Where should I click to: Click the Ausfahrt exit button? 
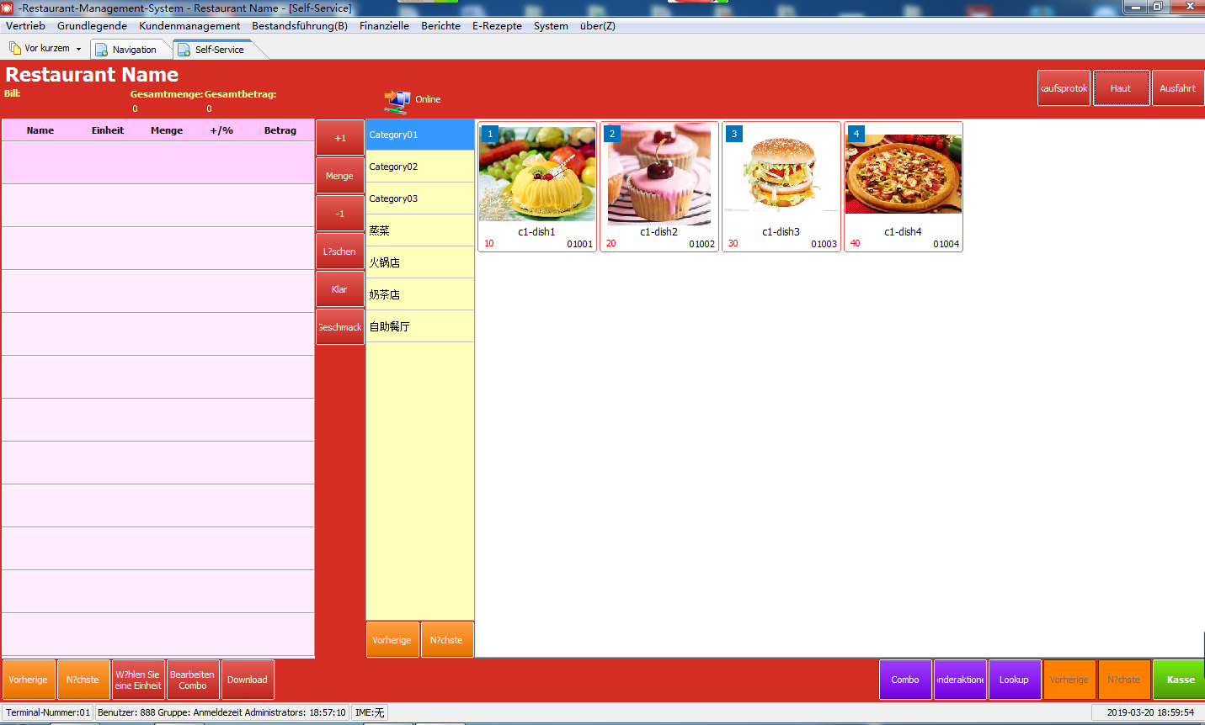tap(1176, 88)
